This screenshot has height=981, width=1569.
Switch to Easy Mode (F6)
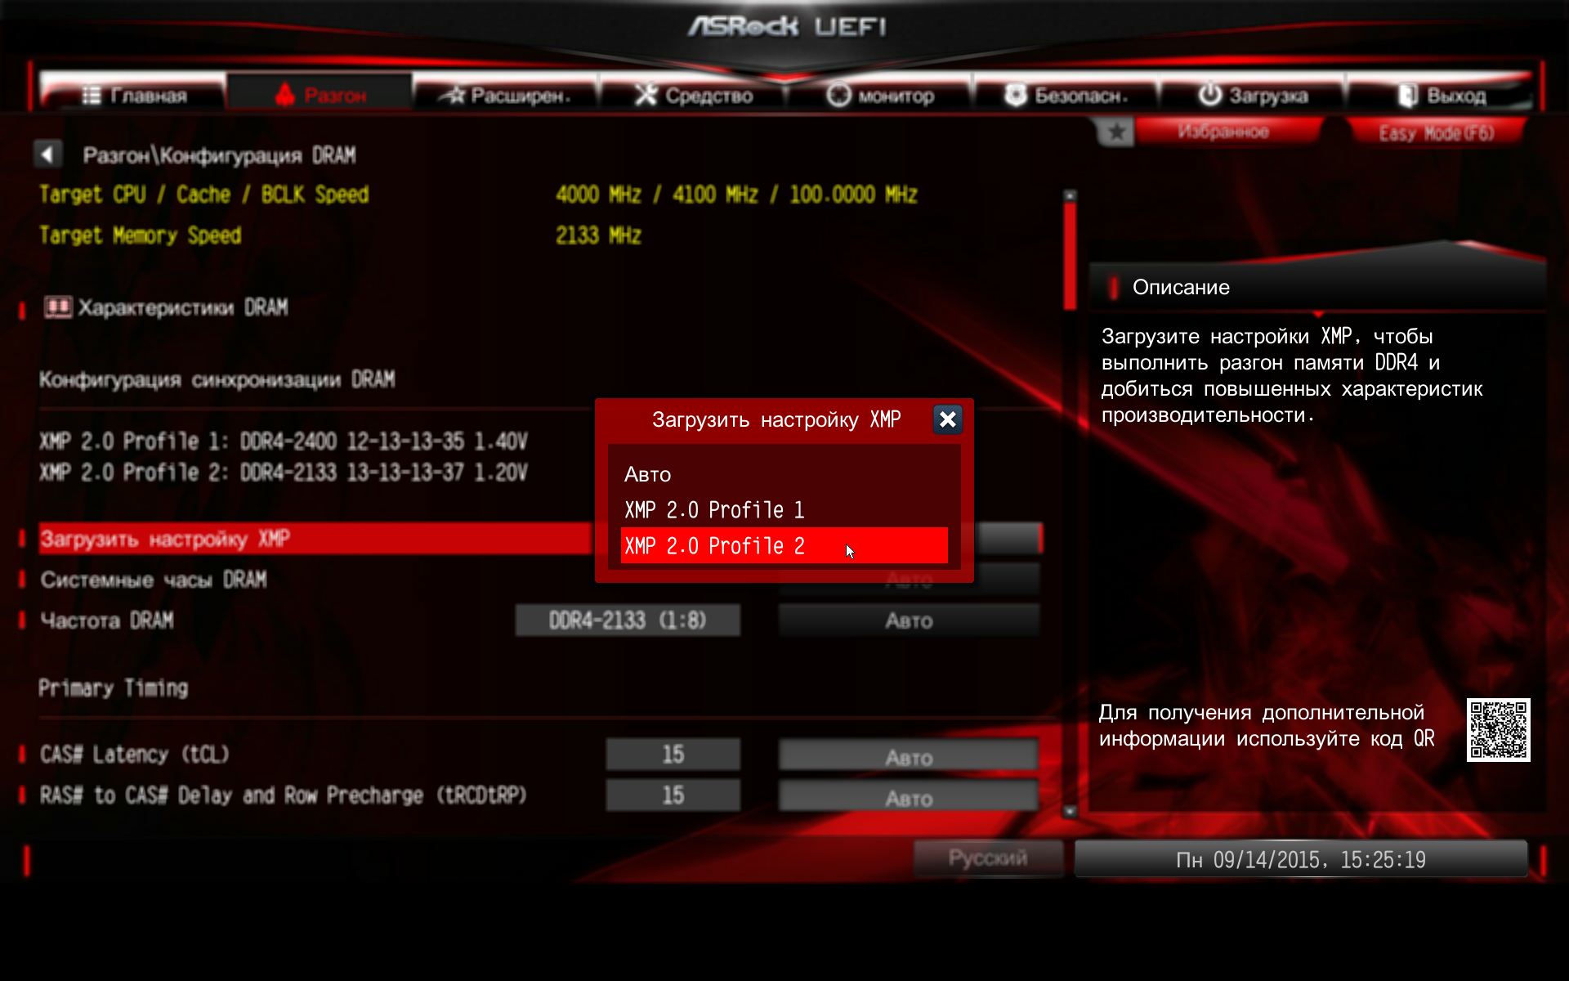pyautogui.click(x=1436, y=132)
